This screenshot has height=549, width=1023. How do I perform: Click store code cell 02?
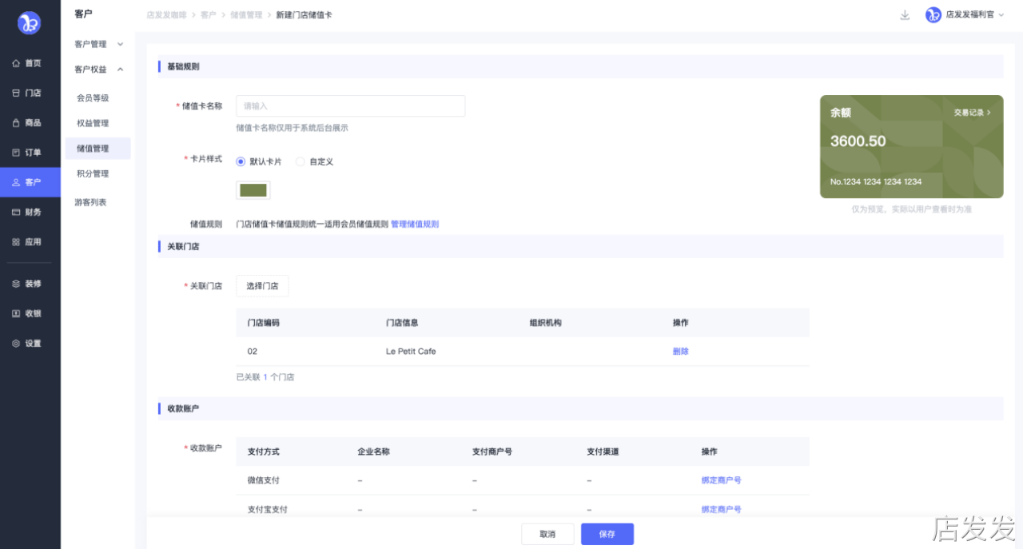tap(253, 352)
